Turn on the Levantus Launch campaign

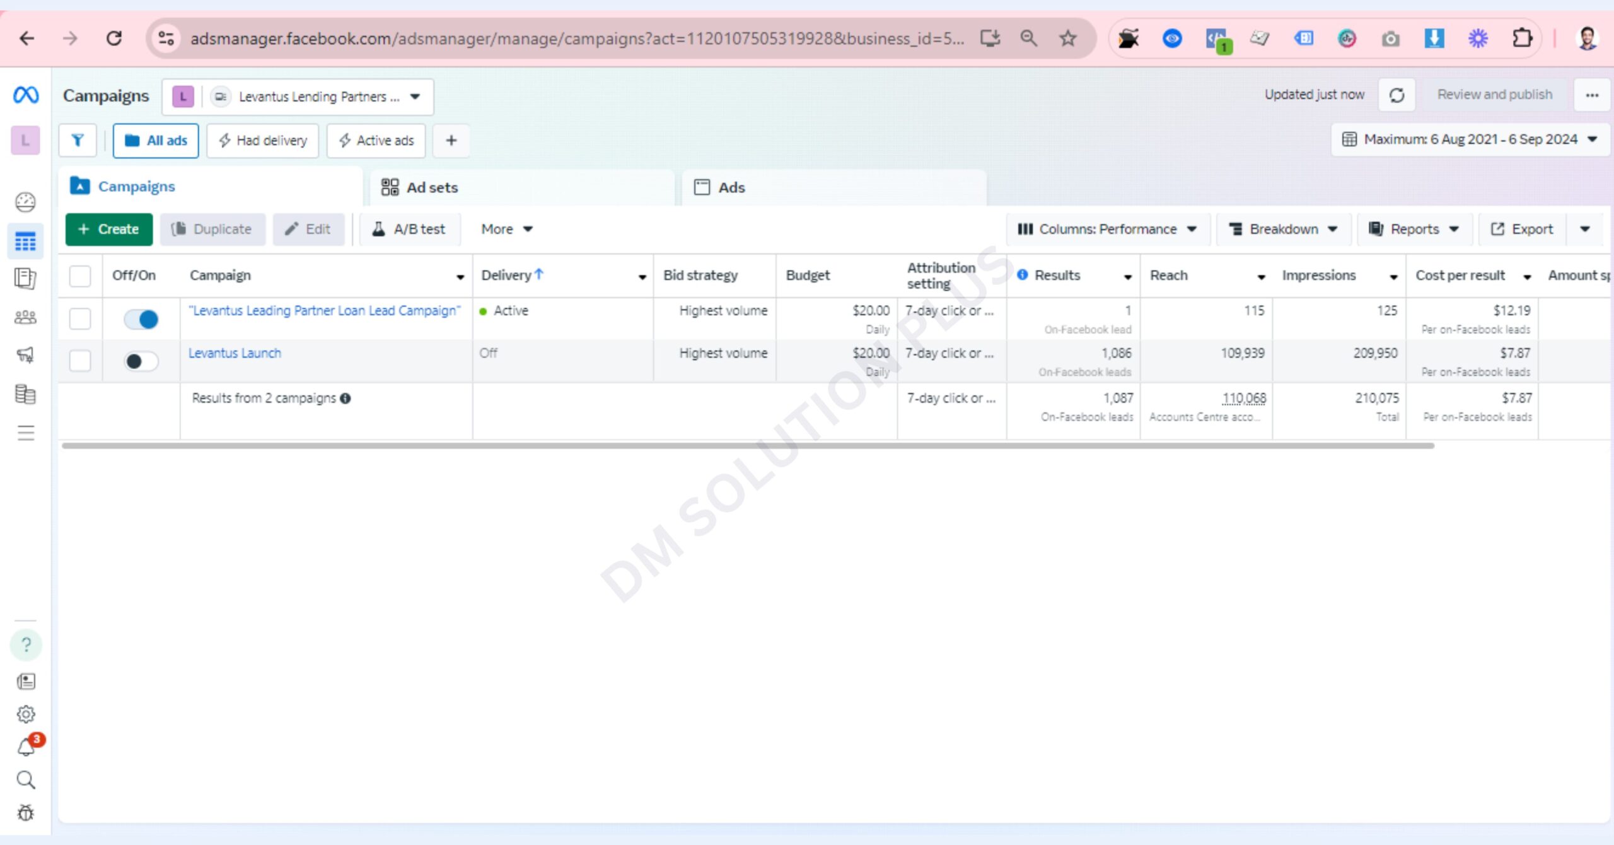coord(141,361)
